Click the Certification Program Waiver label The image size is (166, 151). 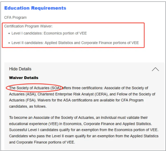pos(28,26)
